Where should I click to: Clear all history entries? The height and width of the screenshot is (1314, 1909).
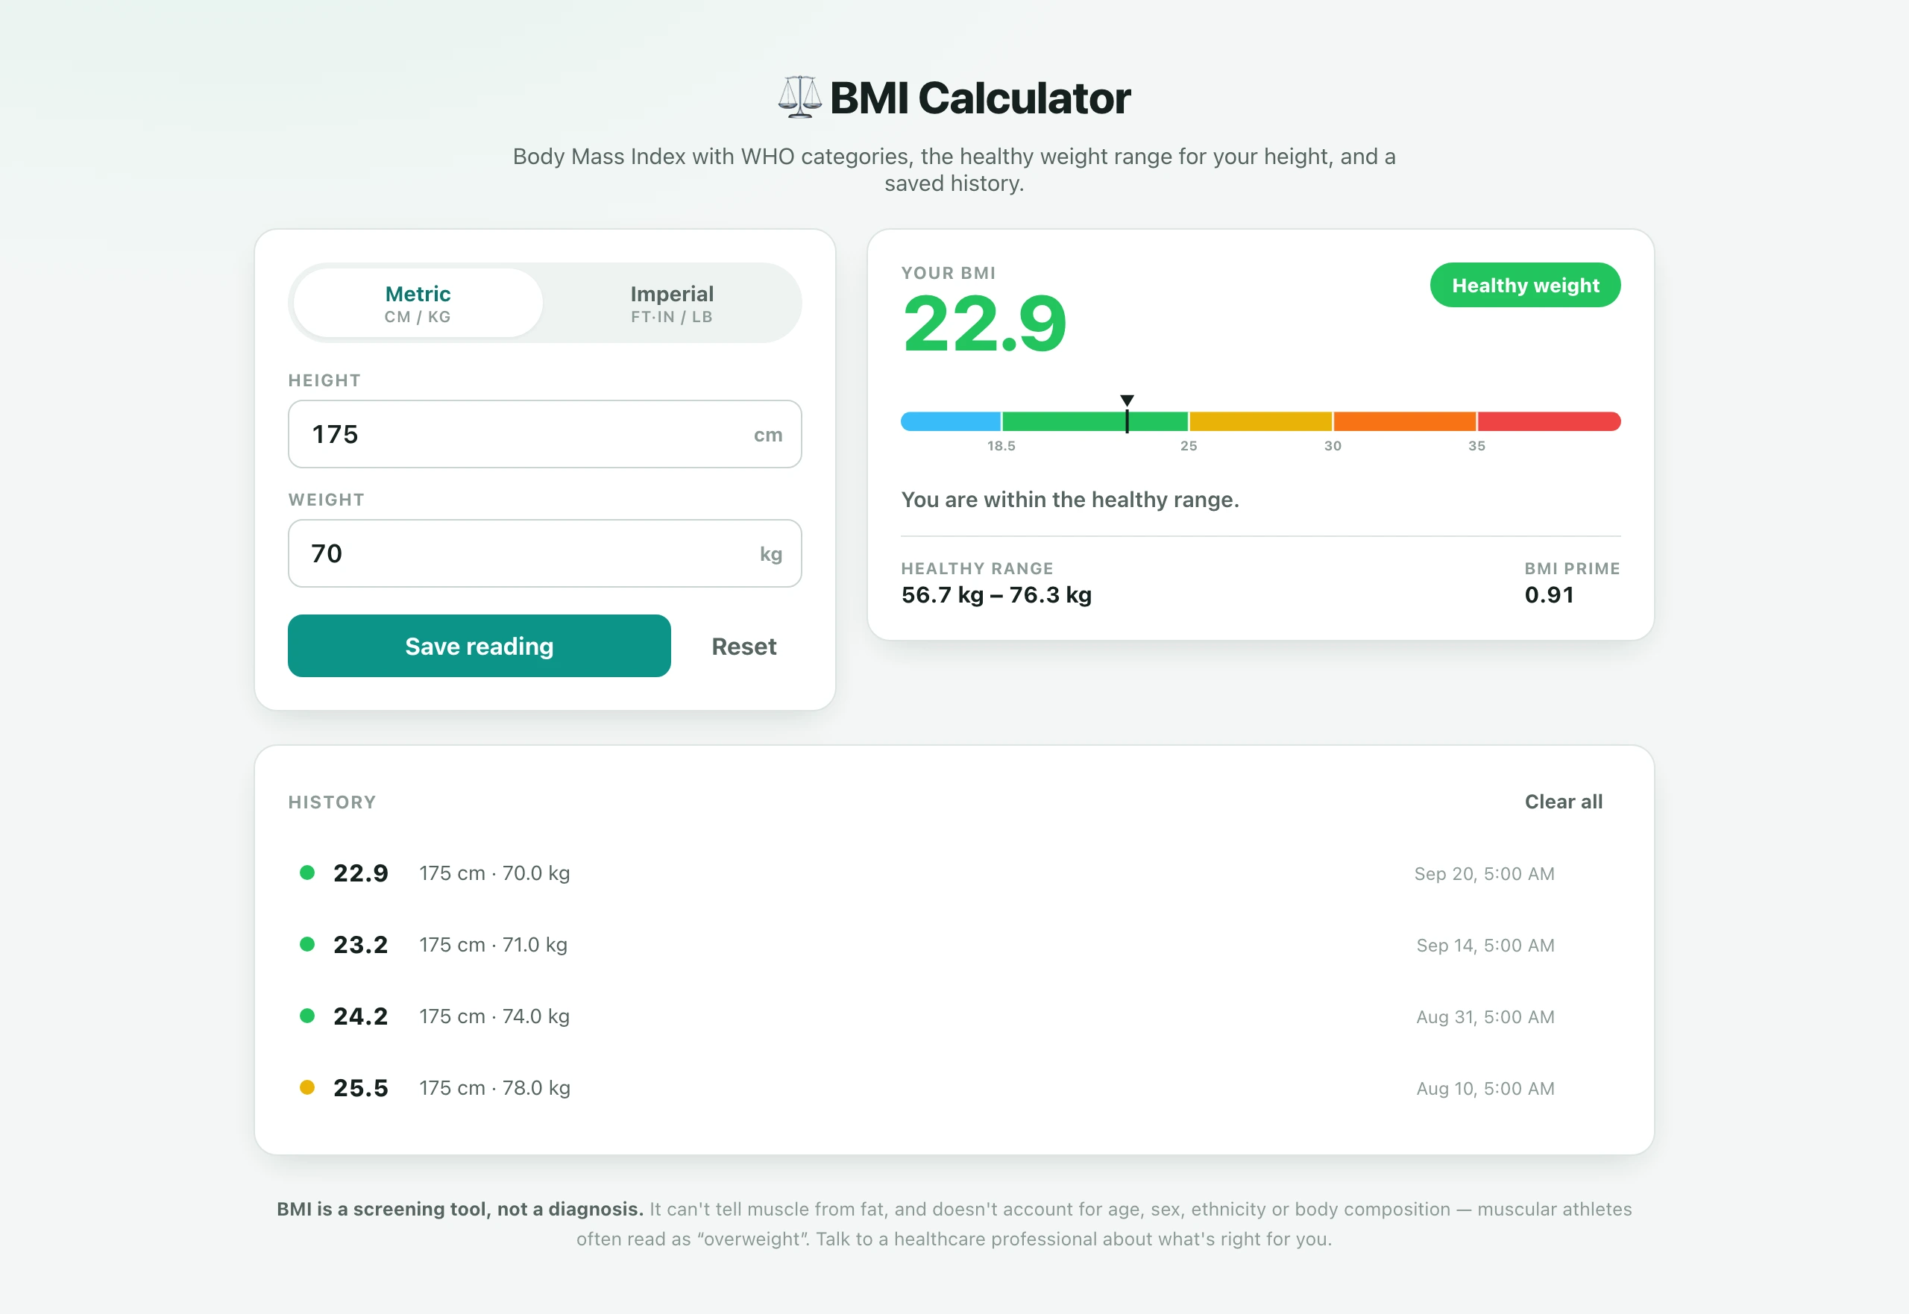1563,802
